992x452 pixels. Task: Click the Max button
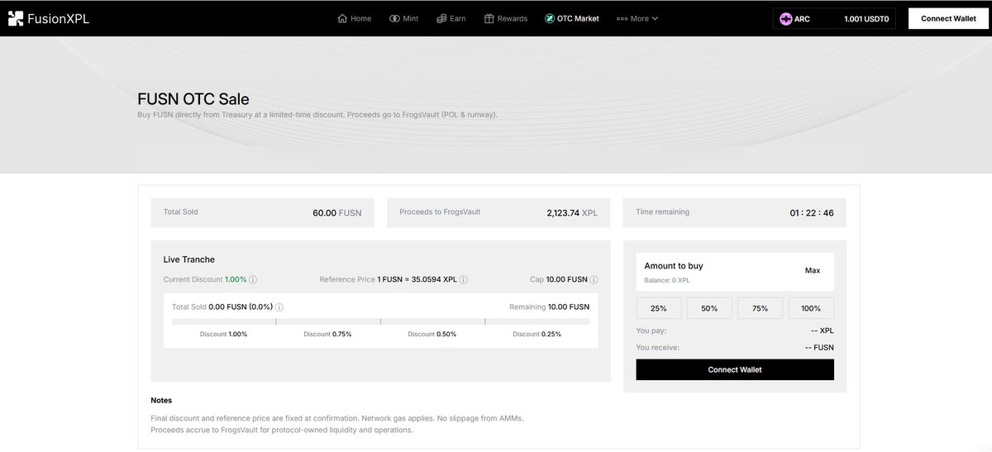(x=813, y=270)
